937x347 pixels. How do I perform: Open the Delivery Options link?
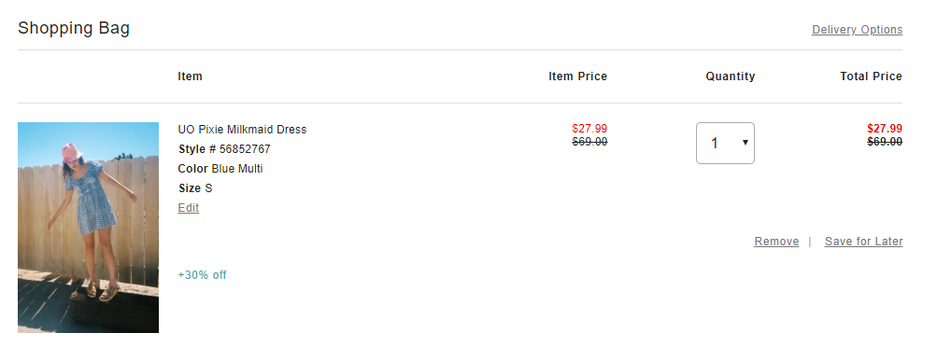point(857,30)
